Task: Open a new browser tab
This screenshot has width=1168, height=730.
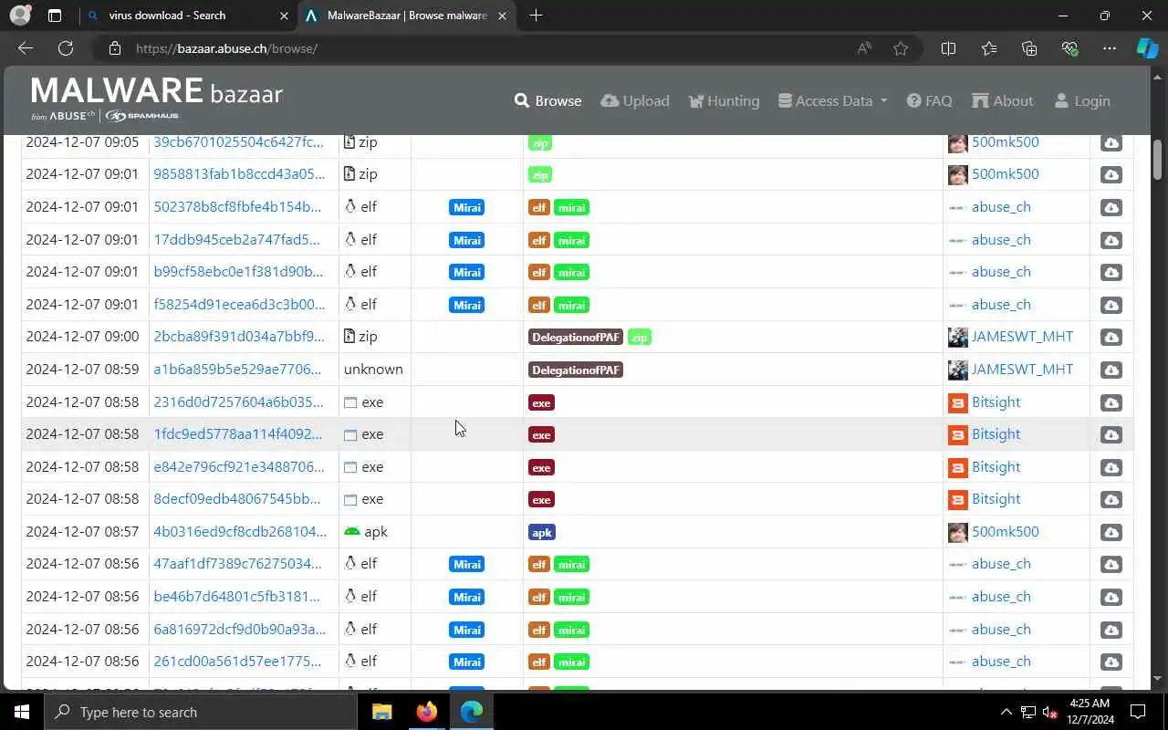Action: click(536, 16)
